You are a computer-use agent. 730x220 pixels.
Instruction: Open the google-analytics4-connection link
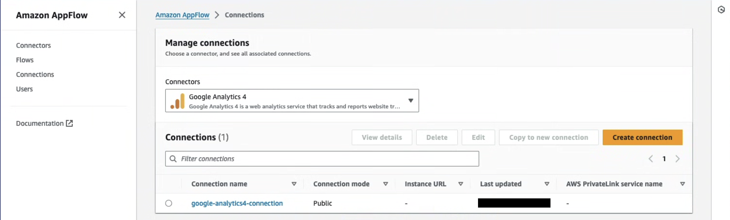[237, 203]
